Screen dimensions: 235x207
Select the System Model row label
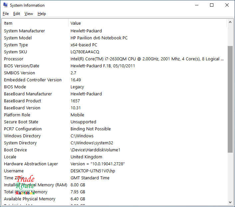(x=18, y=38)
